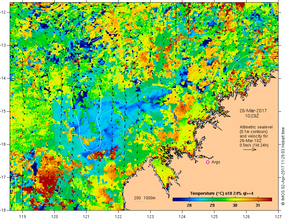Click the temperature color bar
The image size is (285, 220).
coord(222,200)
